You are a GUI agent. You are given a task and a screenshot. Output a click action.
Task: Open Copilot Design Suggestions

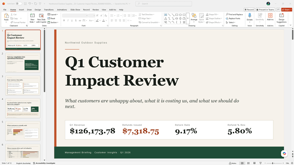pyautogui.click(x=281, y=18)
